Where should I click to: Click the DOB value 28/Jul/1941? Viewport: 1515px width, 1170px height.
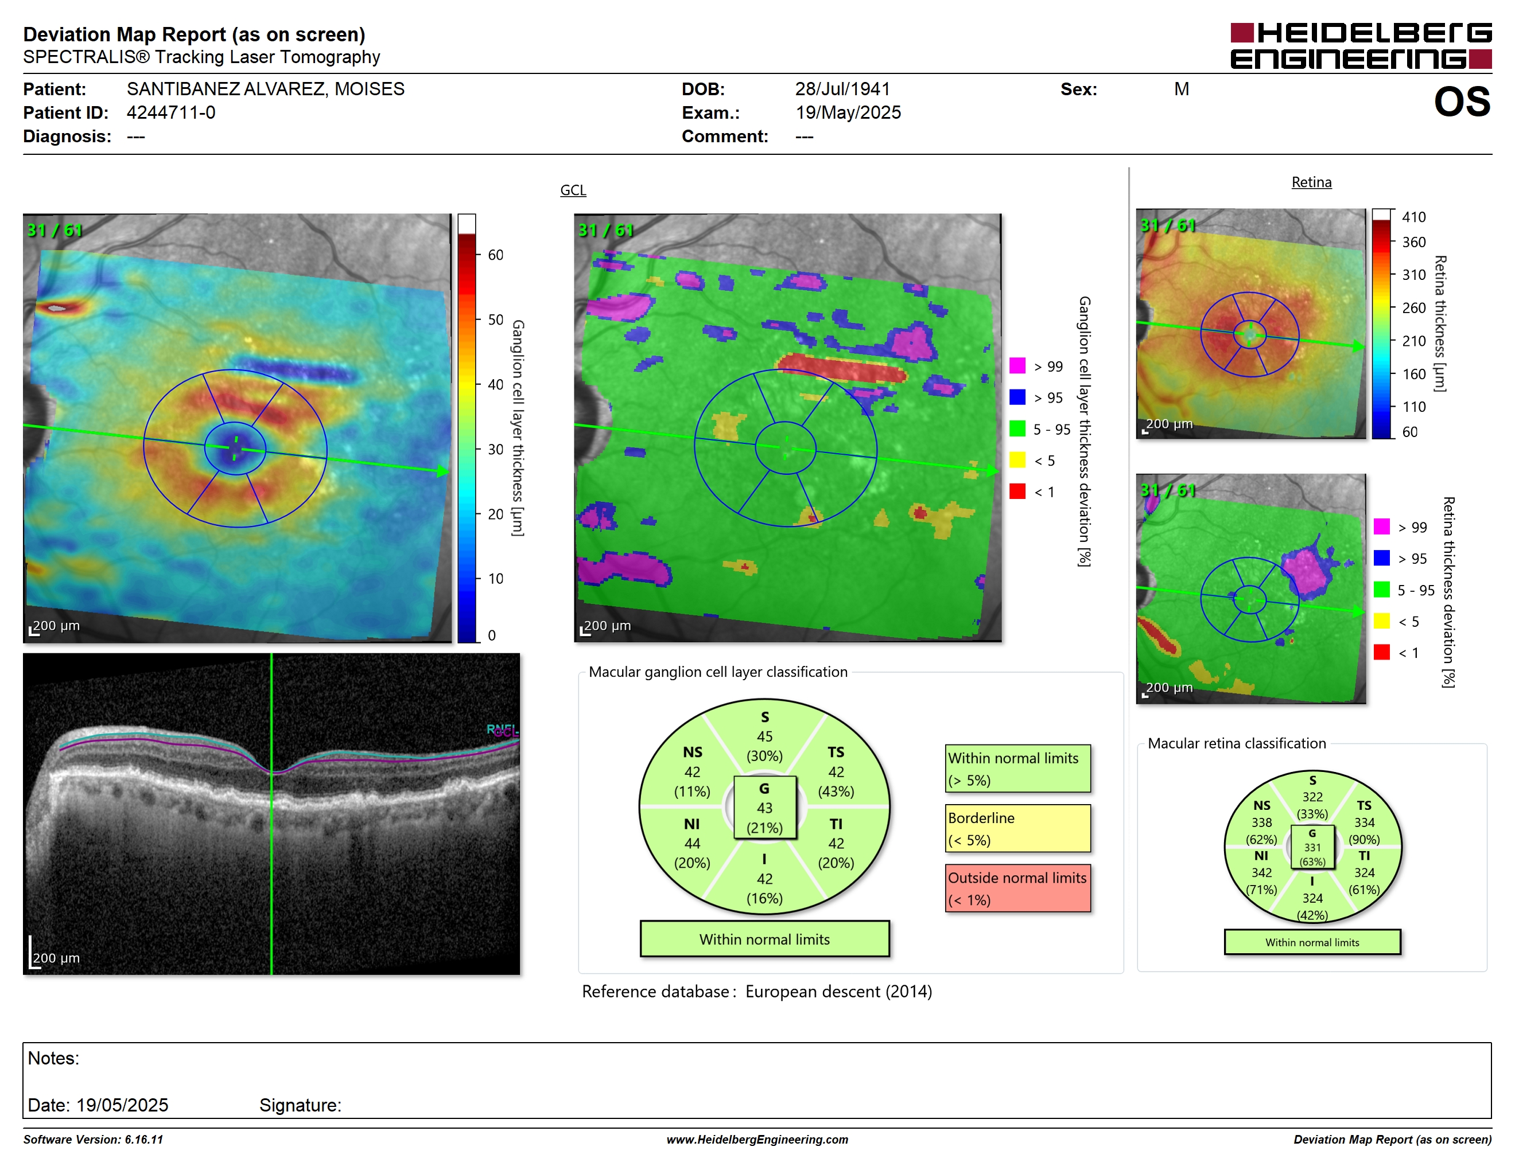pyautogui.click(x=842, y=89)
